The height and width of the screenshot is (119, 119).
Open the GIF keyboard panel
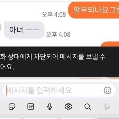pos(31,107)
